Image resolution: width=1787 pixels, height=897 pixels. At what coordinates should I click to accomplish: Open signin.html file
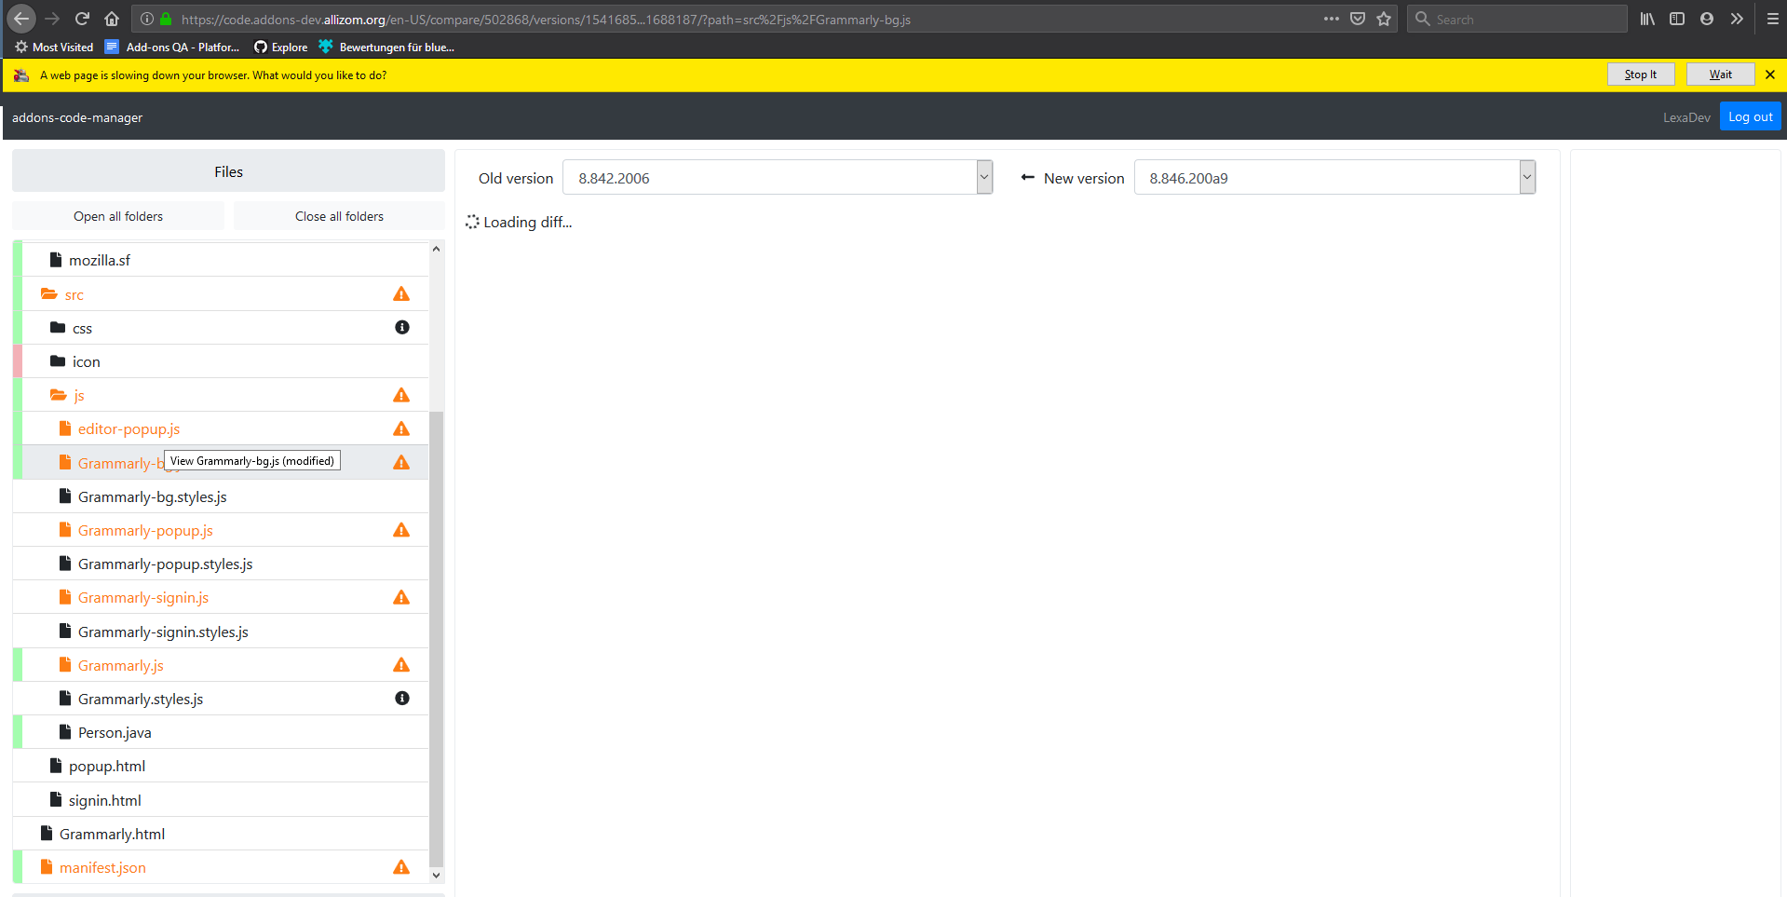coord(105,800)
